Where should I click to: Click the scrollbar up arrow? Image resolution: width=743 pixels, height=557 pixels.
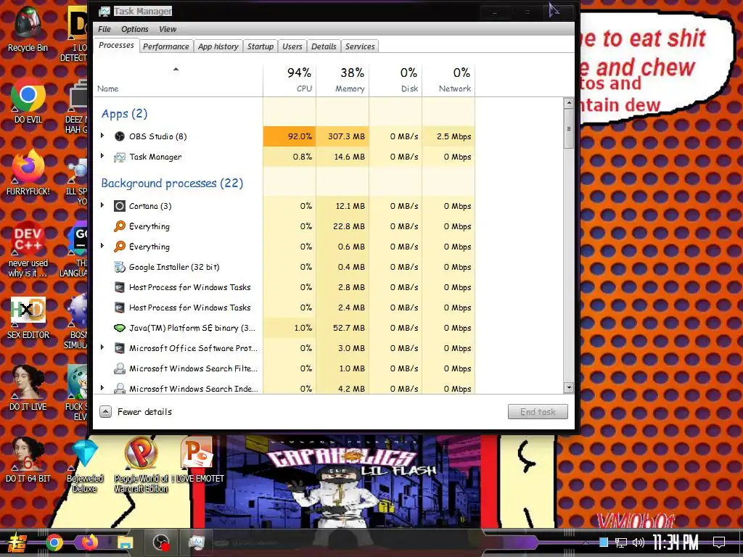pyautogui.click(x=569, y=103)
